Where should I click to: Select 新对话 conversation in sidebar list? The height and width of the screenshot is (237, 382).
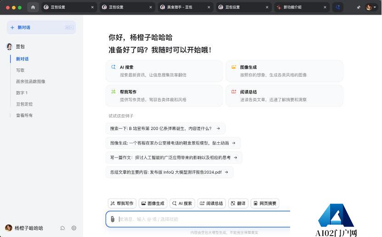22,59
